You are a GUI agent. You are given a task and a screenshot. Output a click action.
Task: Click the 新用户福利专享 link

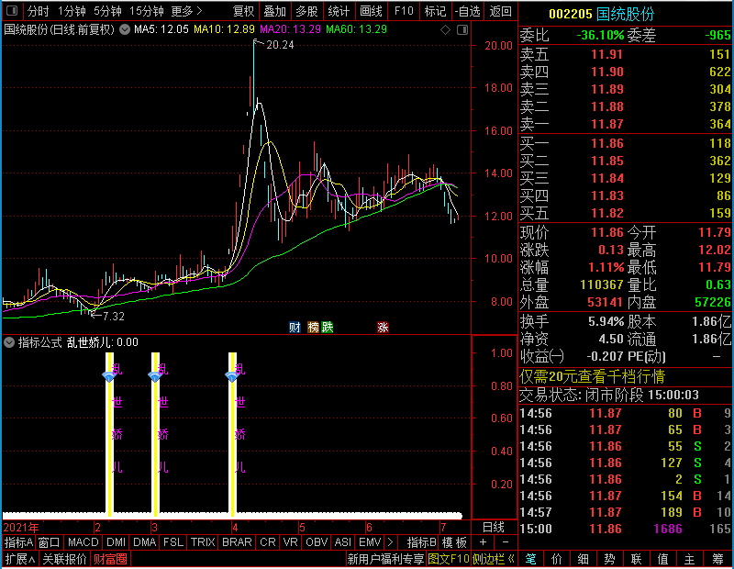pos(385,559)
